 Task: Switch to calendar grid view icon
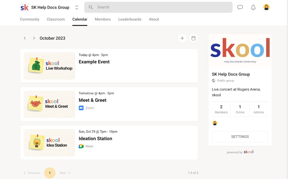193,38
